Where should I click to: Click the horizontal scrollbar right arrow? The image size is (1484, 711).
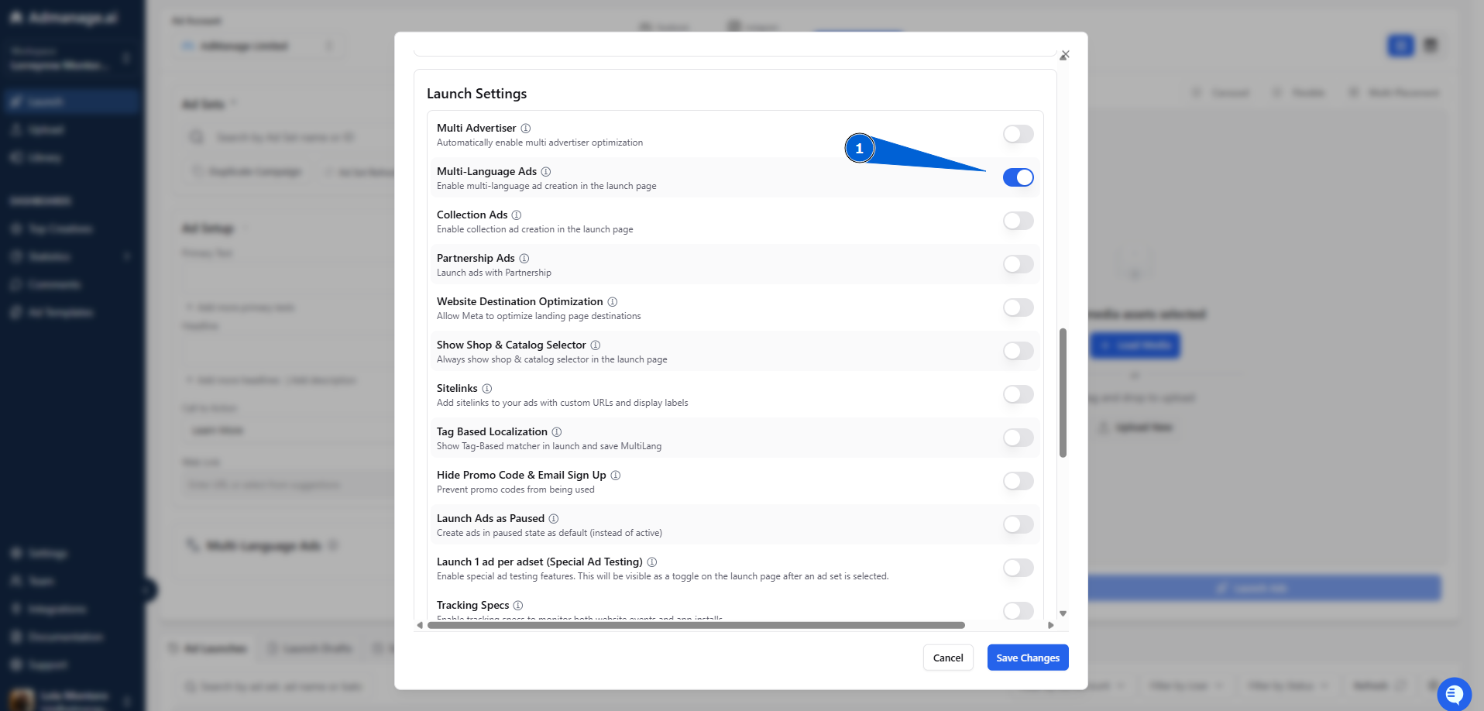1051,625
